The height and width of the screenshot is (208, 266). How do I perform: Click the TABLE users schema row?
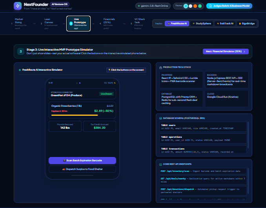point(203,127)
